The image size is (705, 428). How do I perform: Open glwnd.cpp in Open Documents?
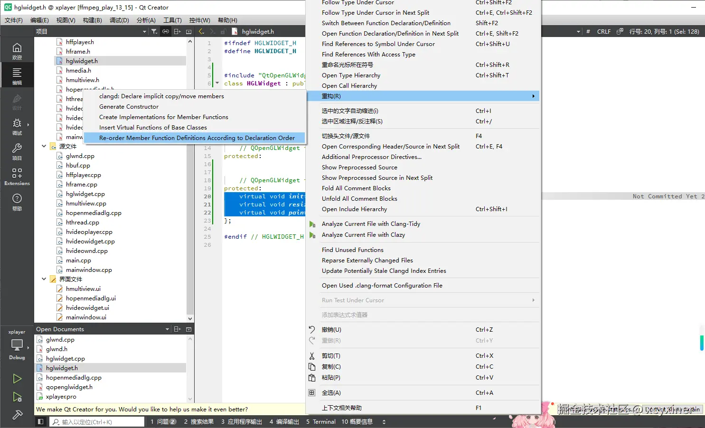pos(60,339)
